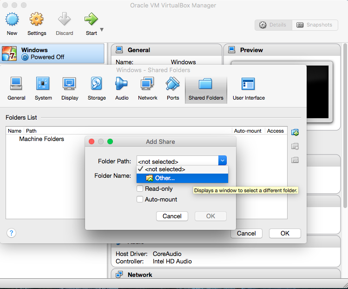348x289 pixels.
Task: Toggle the Folder Path dropdown arrow
Action: (x=223, y=161)
